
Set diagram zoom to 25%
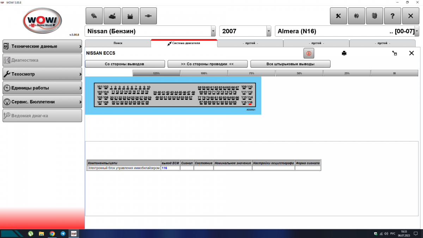347,73
